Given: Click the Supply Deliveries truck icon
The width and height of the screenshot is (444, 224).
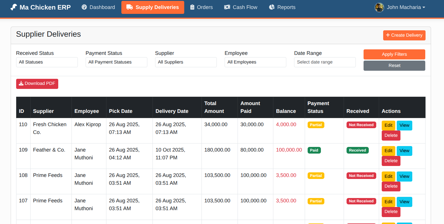Looking at the screenshot, I should pyautogui.click(x=130, y=7).
